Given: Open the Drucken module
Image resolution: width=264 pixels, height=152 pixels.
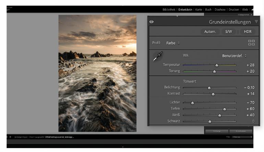Looking at the screenshot, I should point(234,10).
